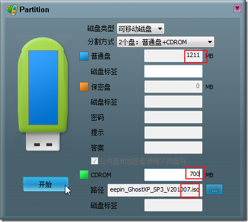Toggle 公共盘和加密盘使用不同盘符 checkbox

coord(94,161)
